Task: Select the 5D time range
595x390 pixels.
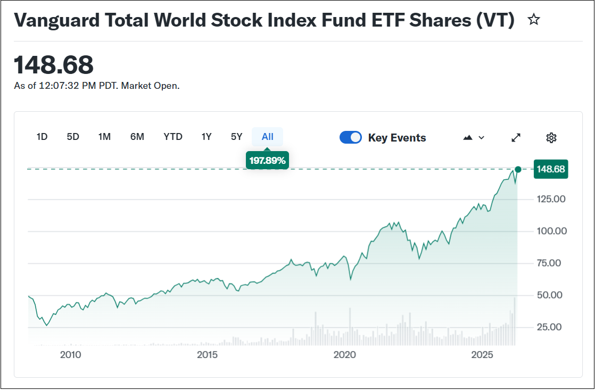Action: 73,137
